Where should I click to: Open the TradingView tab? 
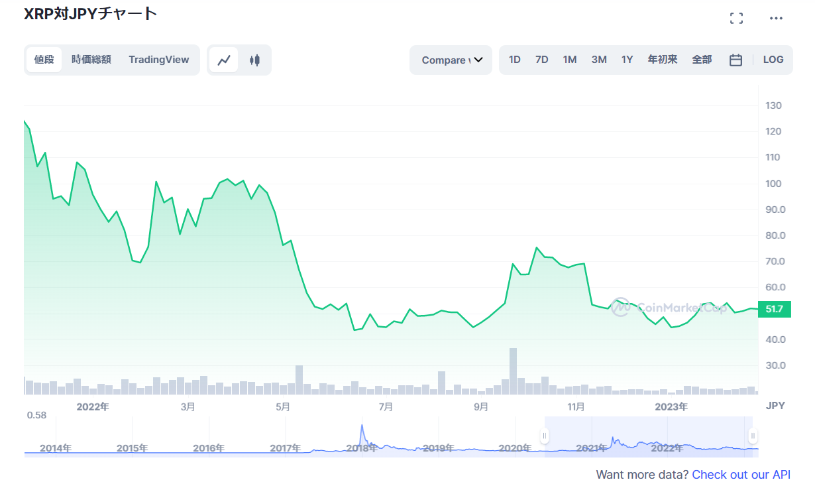pyautogui.click(x=159, y=59)
